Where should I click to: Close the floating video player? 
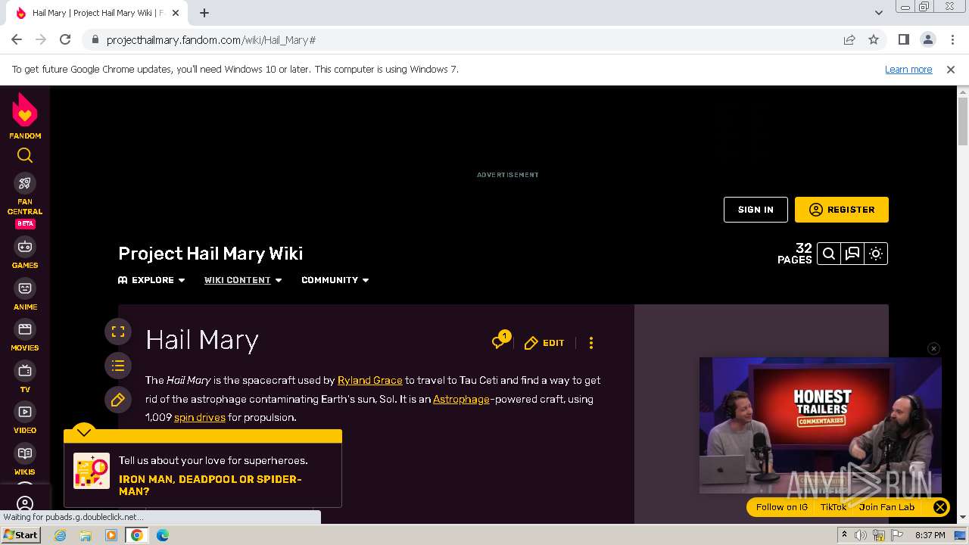(x=933, y=348)
